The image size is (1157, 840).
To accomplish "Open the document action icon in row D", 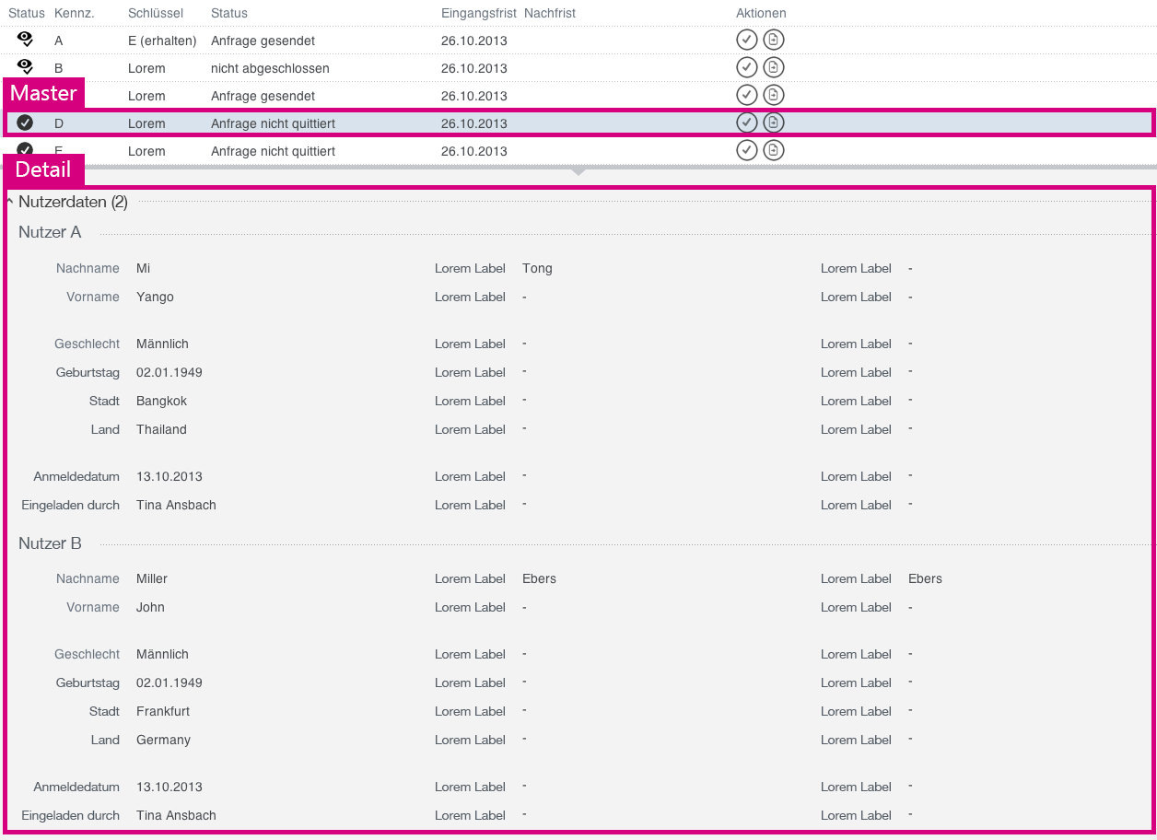I will click(x=774, y=122).
